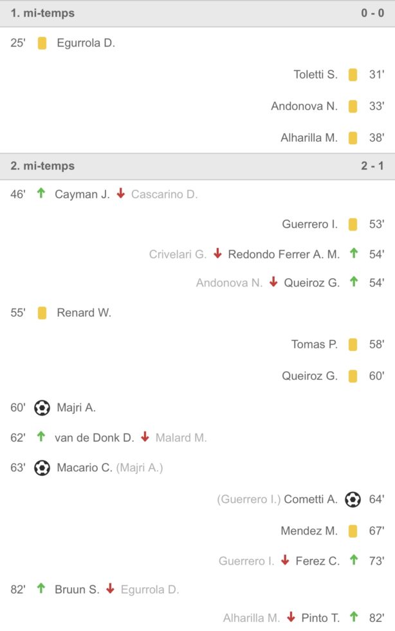Click the assist name (Guerrero I.) at 64'
The width and height of the screenshot is (395, 631).
click(248, 499)
